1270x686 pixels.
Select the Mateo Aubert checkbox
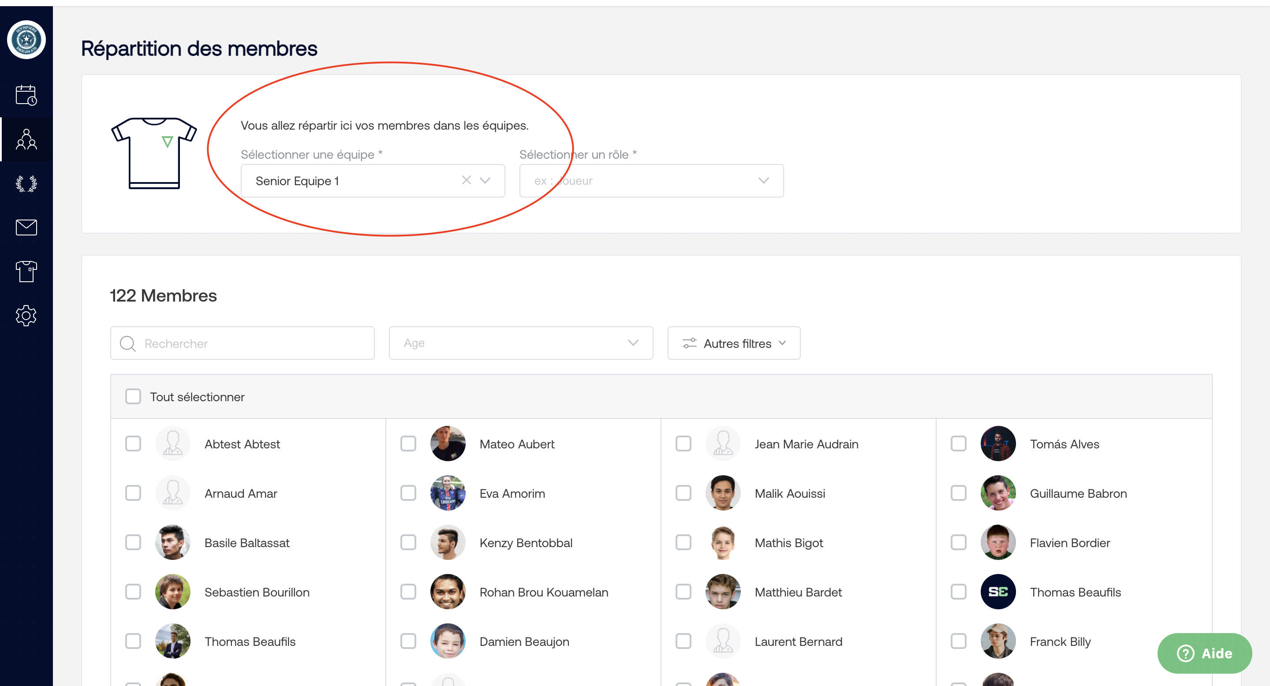(408, 444)
